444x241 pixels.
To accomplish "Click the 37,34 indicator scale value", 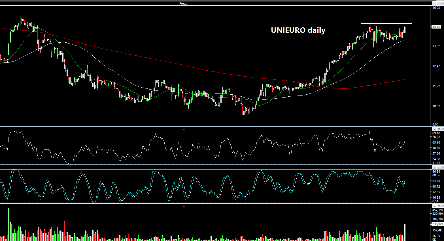I will (436, 153).
